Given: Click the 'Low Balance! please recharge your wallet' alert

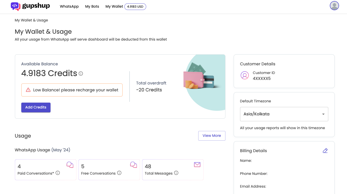Looking at the screenshot, I should click(x=72, y=90).
